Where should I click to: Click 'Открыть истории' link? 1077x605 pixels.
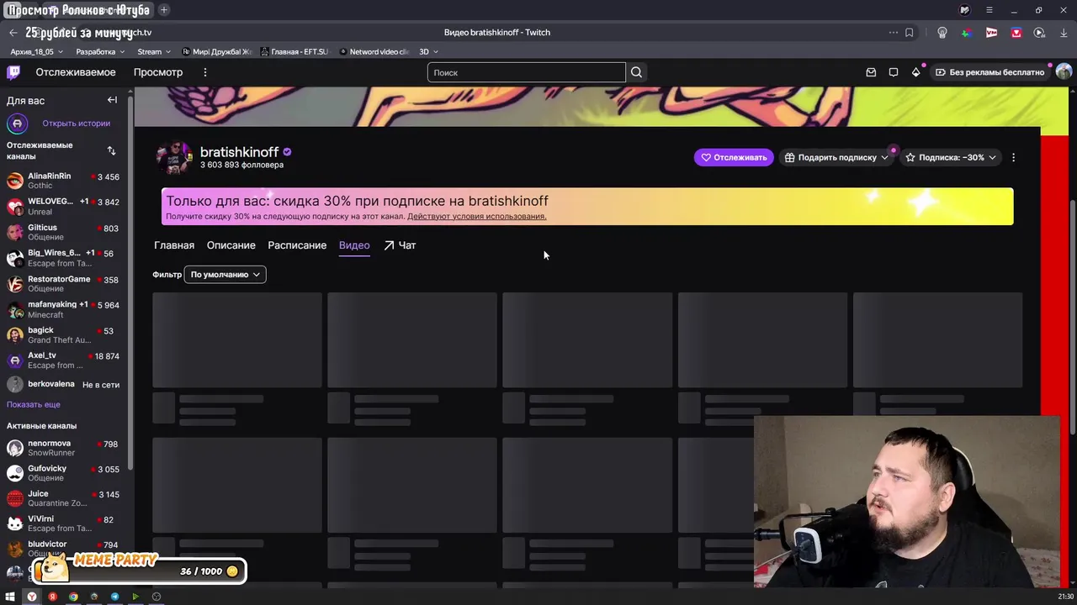pyautogui.click(x=77, y=124)
